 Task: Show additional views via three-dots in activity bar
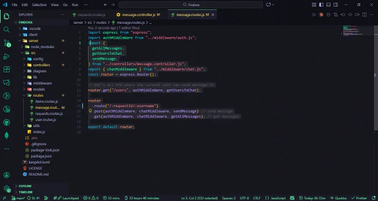(x=7, y=149)
